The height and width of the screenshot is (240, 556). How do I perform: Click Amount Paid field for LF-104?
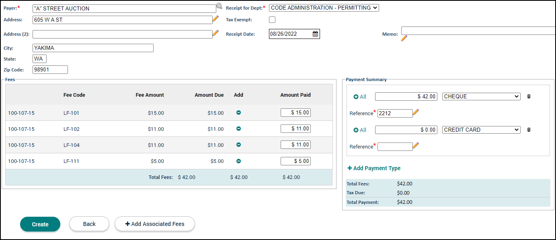coord(295,145)
